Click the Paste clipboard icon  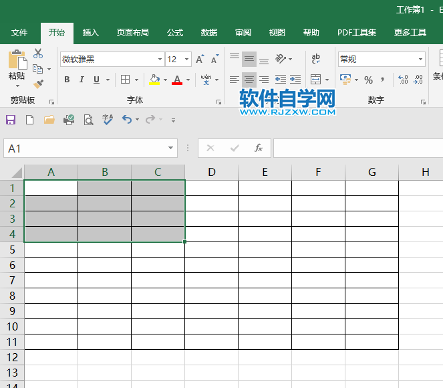(x=17, y=60)
